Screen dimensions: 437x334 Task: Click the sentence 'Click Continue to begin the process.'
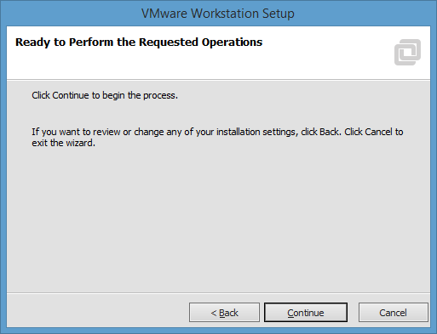click(105, 95)
